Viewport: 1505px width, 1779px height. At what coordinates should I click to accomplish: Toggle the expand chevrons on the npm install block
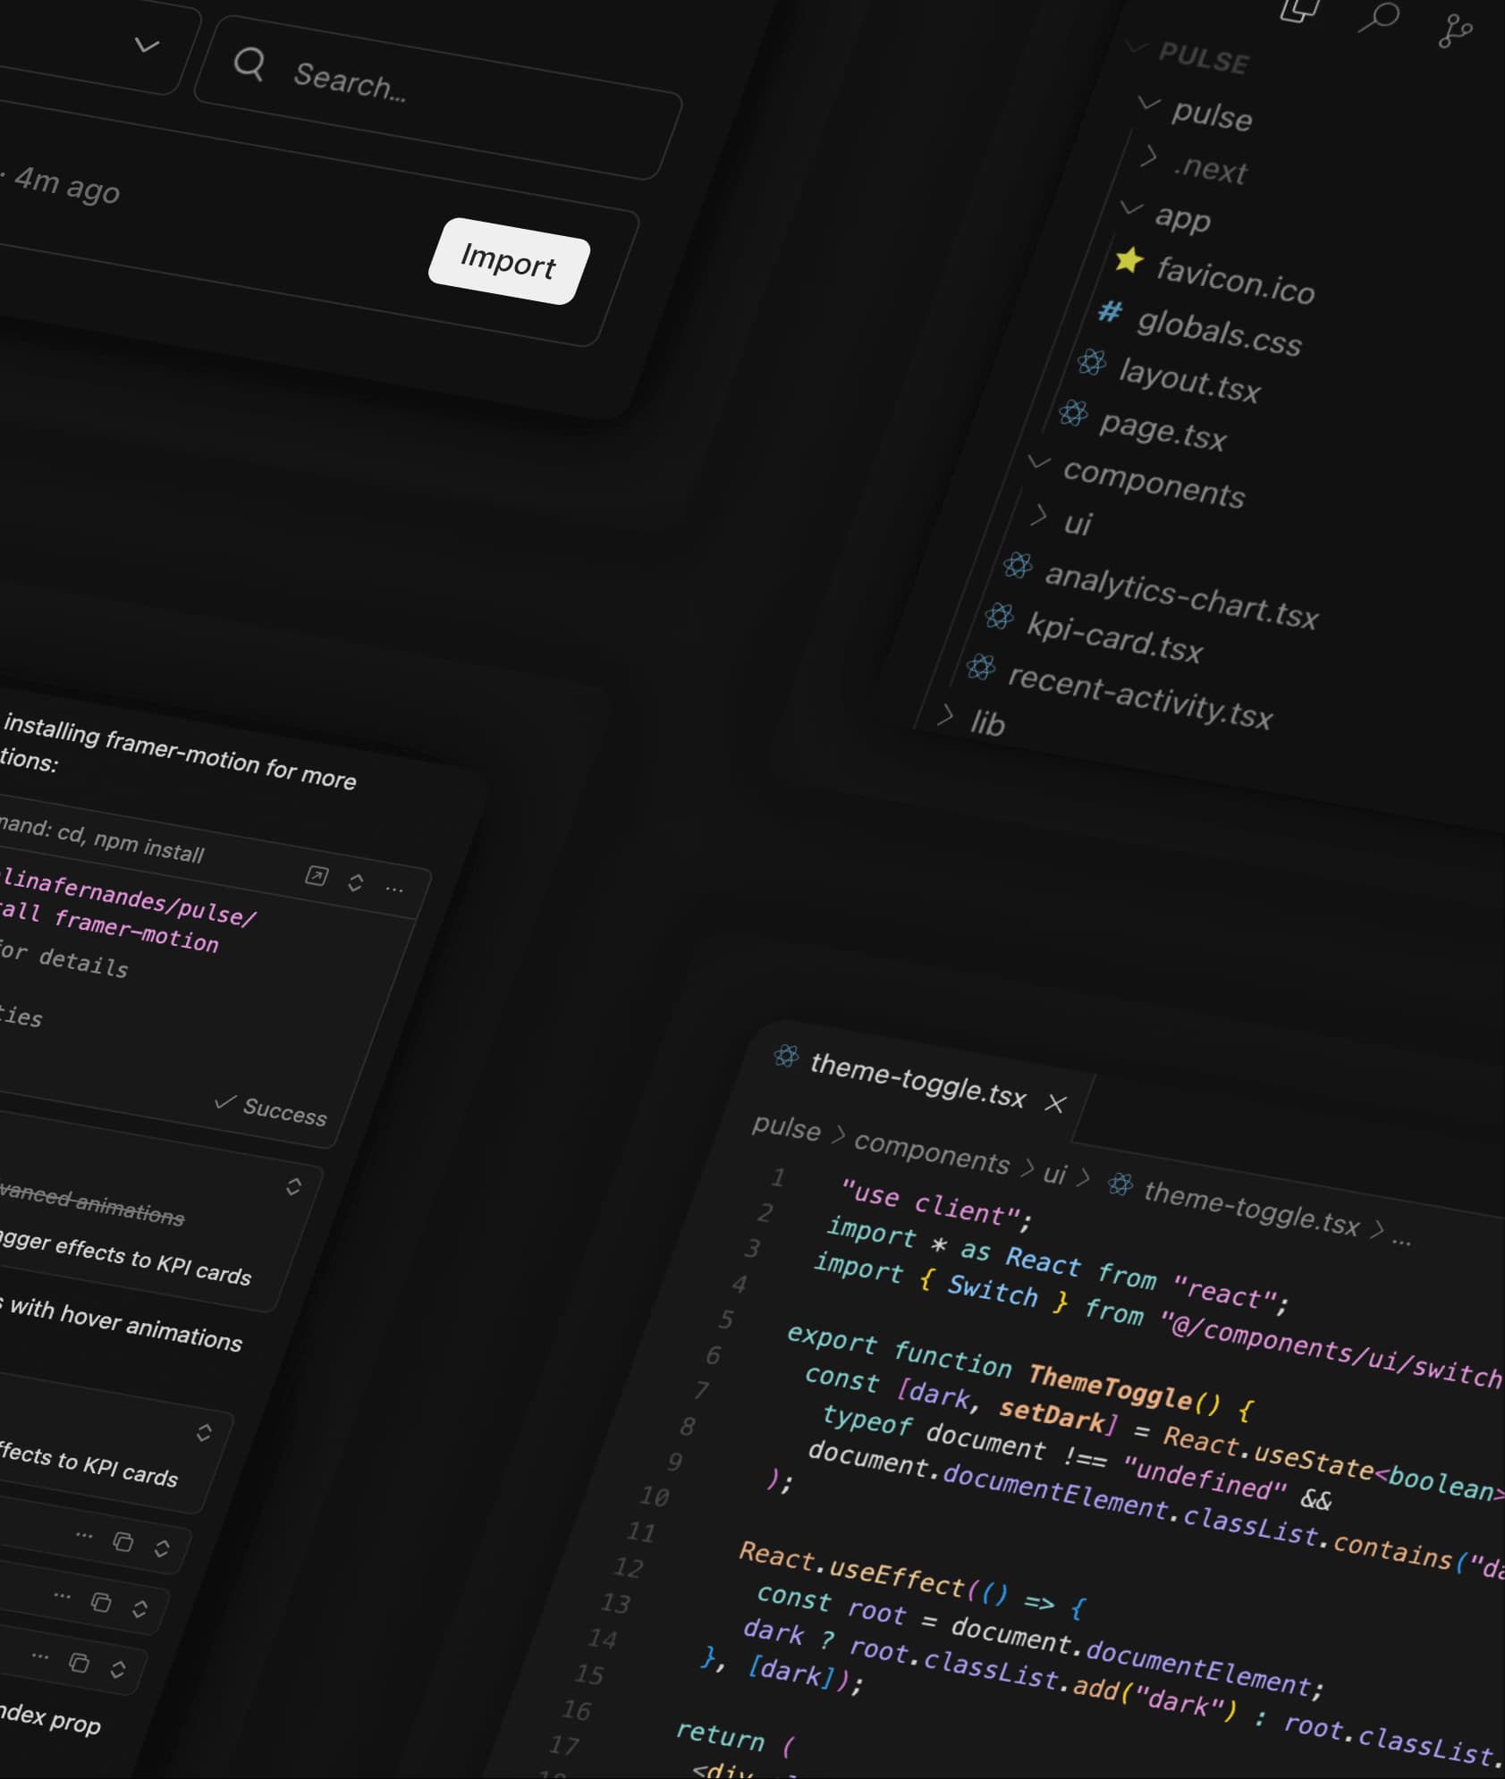tap(355, 882)
